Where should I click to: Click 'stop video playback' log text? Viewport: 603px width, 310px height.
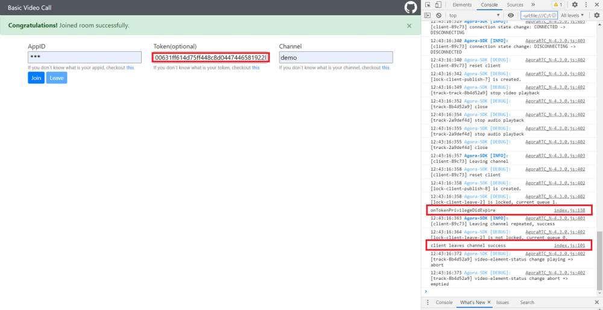pyautogui.click(x=515, y=93)
